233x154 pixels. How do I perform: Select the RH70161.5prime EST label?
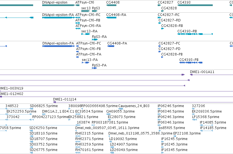pyautogui.click(x=89, y=150)
